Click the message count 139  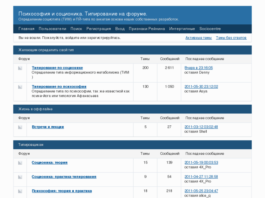[169, 162]
